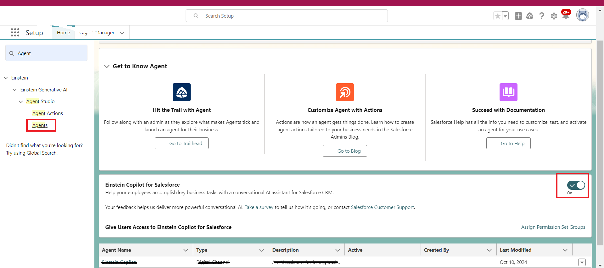
Task: Turn off the Einstein Copilot toggle
Action: (x=576, y=185)
